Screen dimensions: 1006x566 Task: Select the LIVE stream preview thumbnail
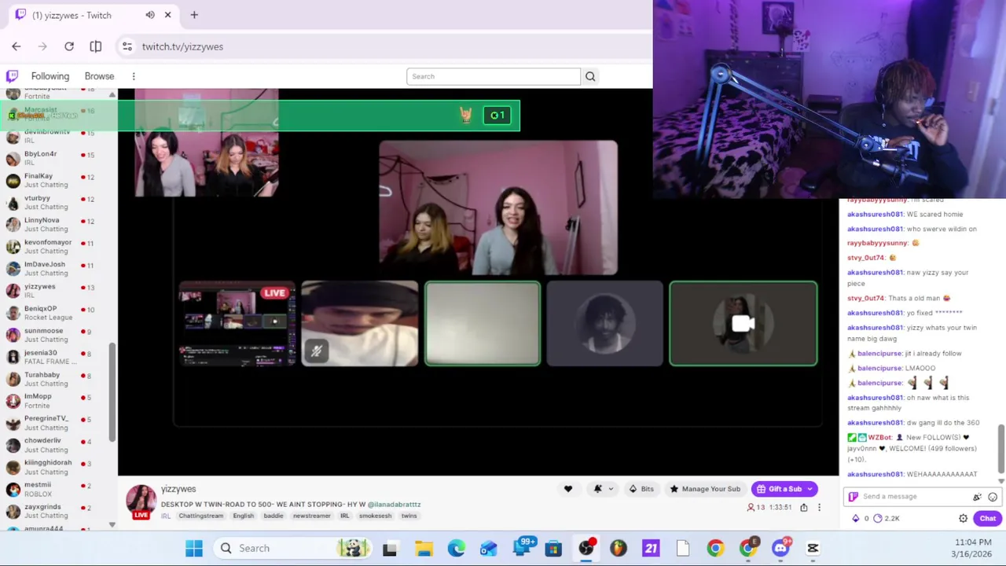237,323
